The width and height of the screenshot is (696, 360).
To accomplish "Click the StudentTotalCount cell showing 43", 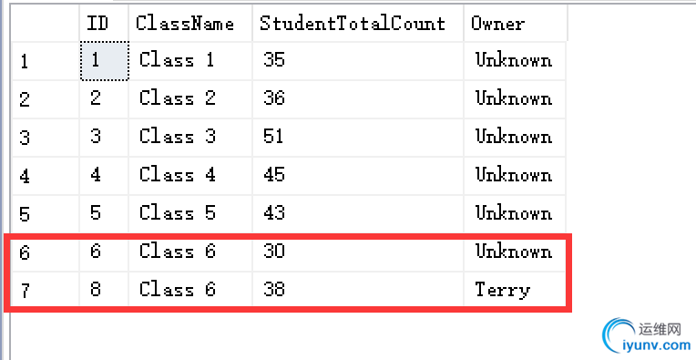I will [358, 214].
